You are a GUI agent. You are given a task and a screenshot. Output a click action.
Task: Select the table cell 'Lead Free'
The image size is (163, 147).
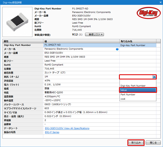[x=81, y=61]
